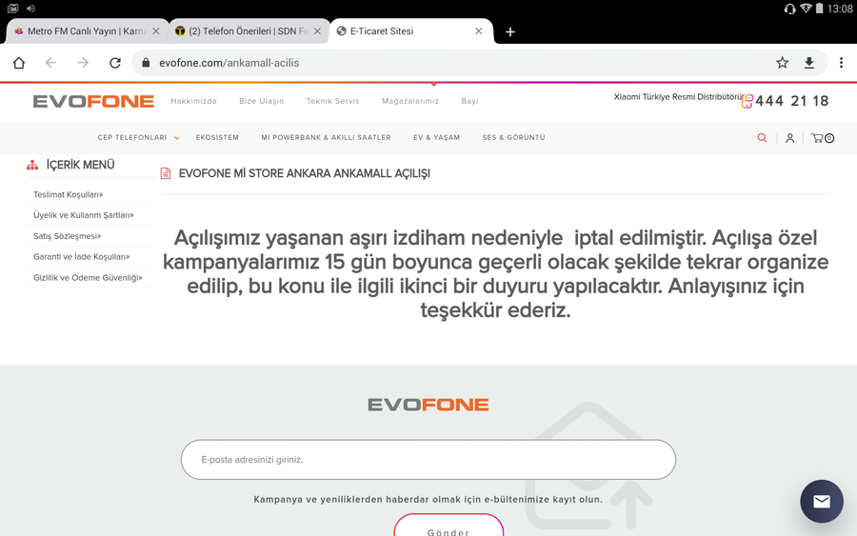Click the İçerik Menü sitemap icon
This screenshot has width=857, height=536.
click(x=32, y=165)
